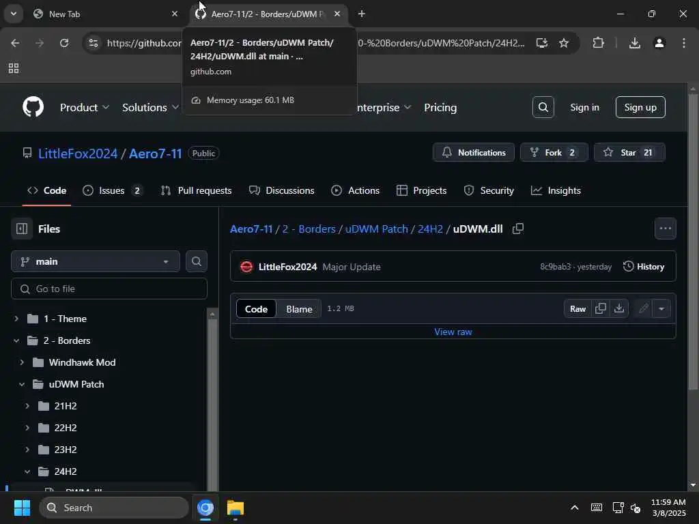Collapse the uDWM Patch folder
The height and width of the screenshot is (524, 699).
[x=21, y=384]
